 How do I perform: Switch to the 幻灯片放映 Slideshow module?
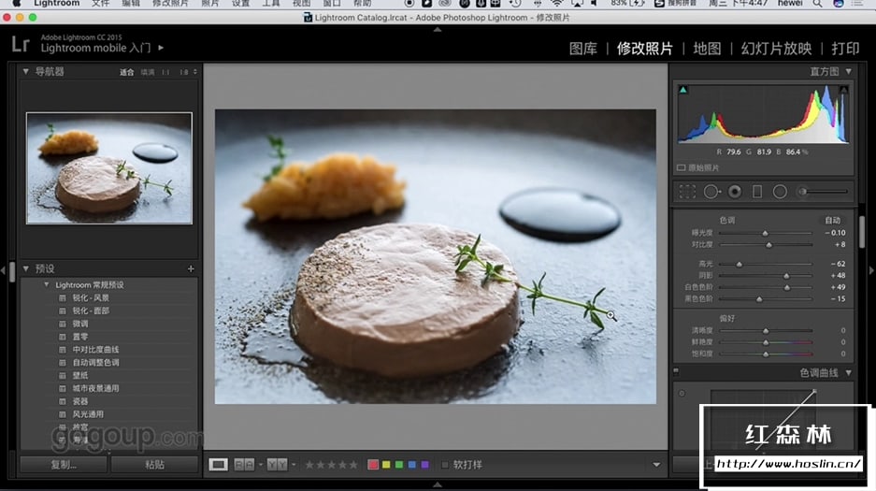(777, 49)
